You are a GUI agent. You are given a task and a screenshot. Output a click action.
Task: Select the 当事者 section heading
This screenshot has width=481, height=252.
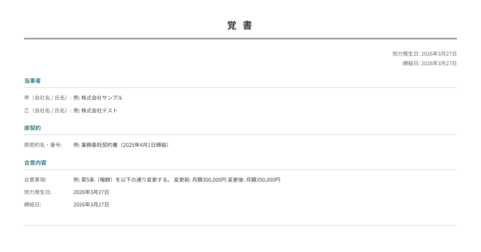tap(32, 81)
